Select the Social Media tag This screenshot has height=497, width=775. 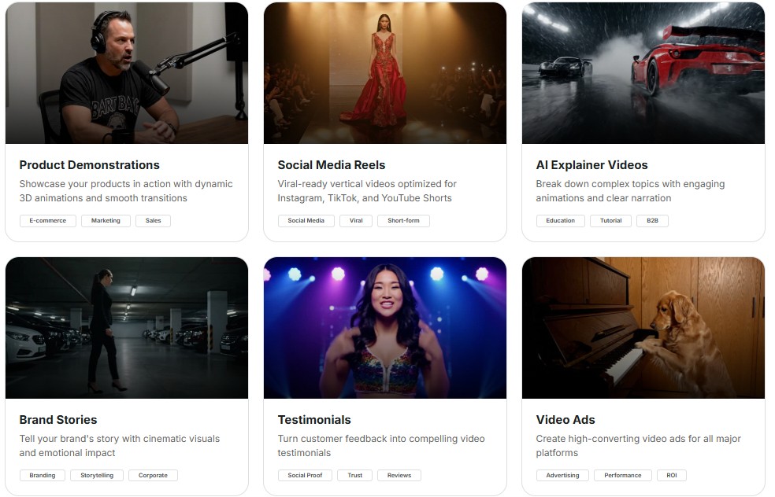pyautogui.click(x=306, y=221)
